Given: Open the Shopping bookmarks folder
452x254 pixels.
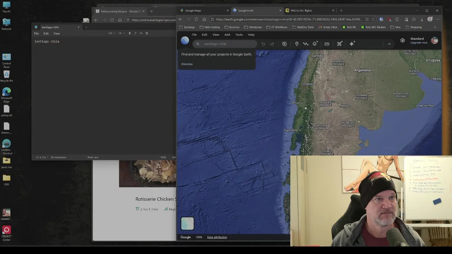Looking at the screenshot, I should (x=414, y=27).
